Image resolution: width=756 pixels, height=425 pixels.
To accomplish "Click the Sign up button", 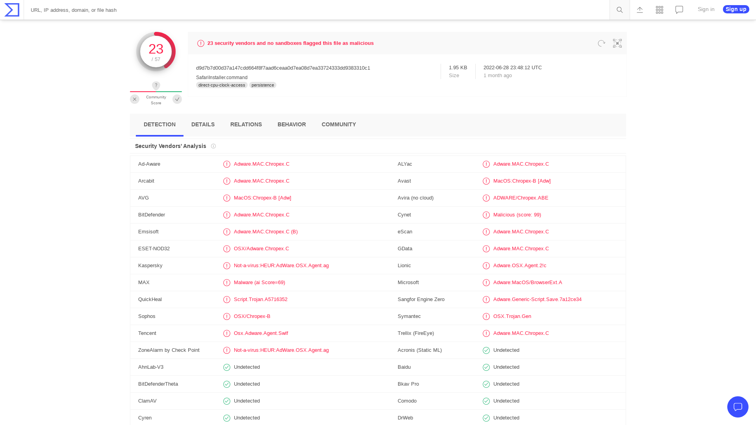I will pyautogui.click(x=736, y=9).
